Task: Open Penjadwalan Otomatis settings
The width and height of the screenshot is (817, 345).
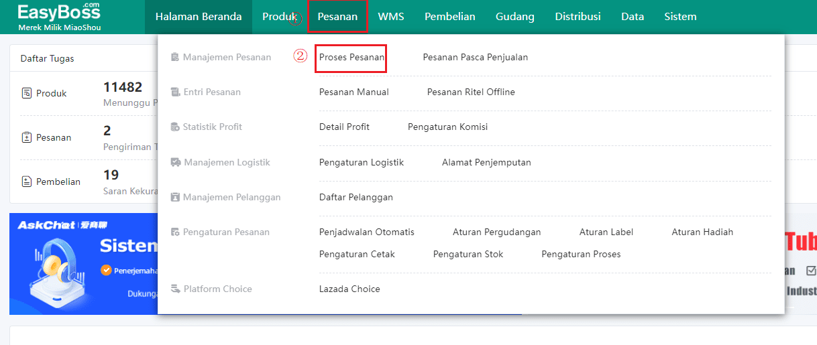Action: coord(367,232)
